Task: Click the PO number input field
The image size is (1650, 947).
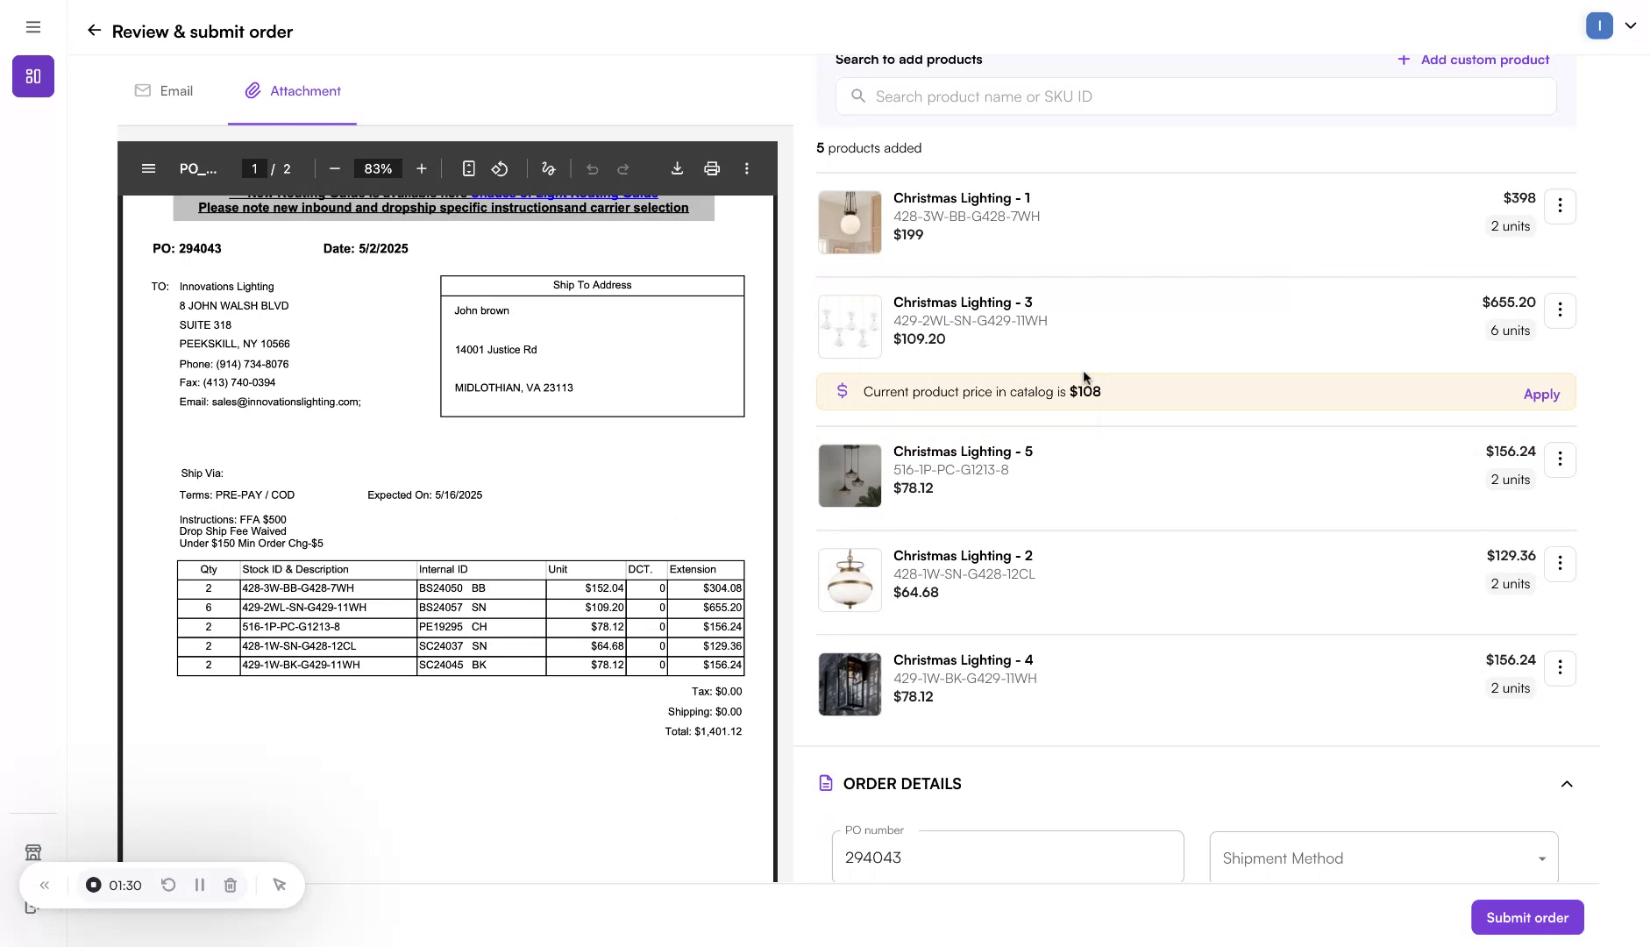Action: click(1006, 858)
